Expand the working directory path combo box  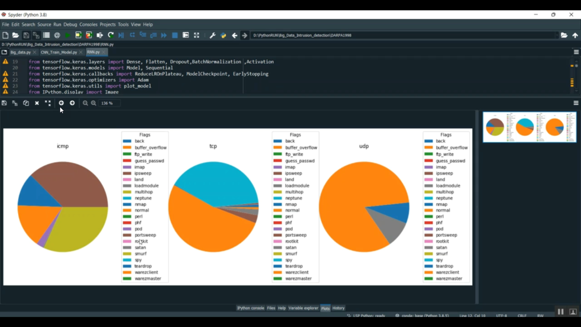(x=557, y=35)
